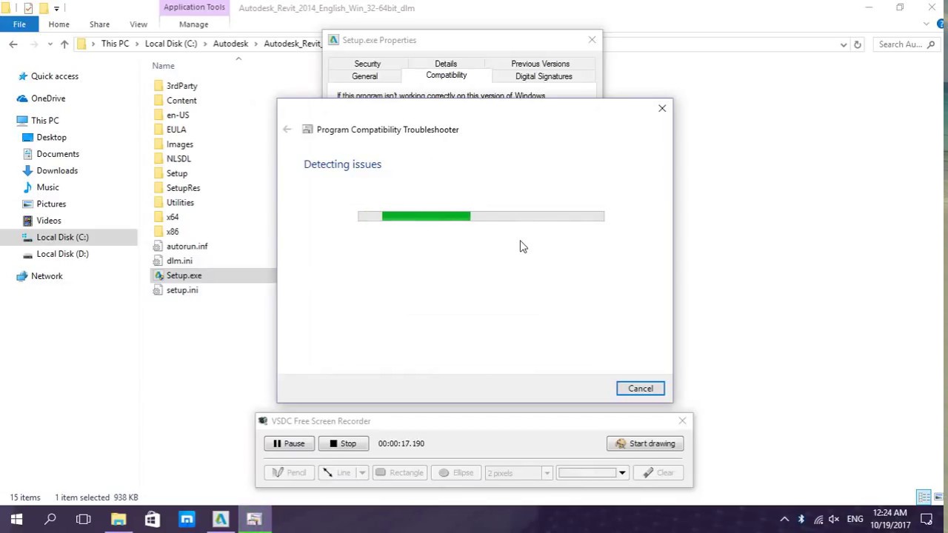The image size is (948, 533).
Task: Open the drawing color picker dropdown
Action: 622,472
